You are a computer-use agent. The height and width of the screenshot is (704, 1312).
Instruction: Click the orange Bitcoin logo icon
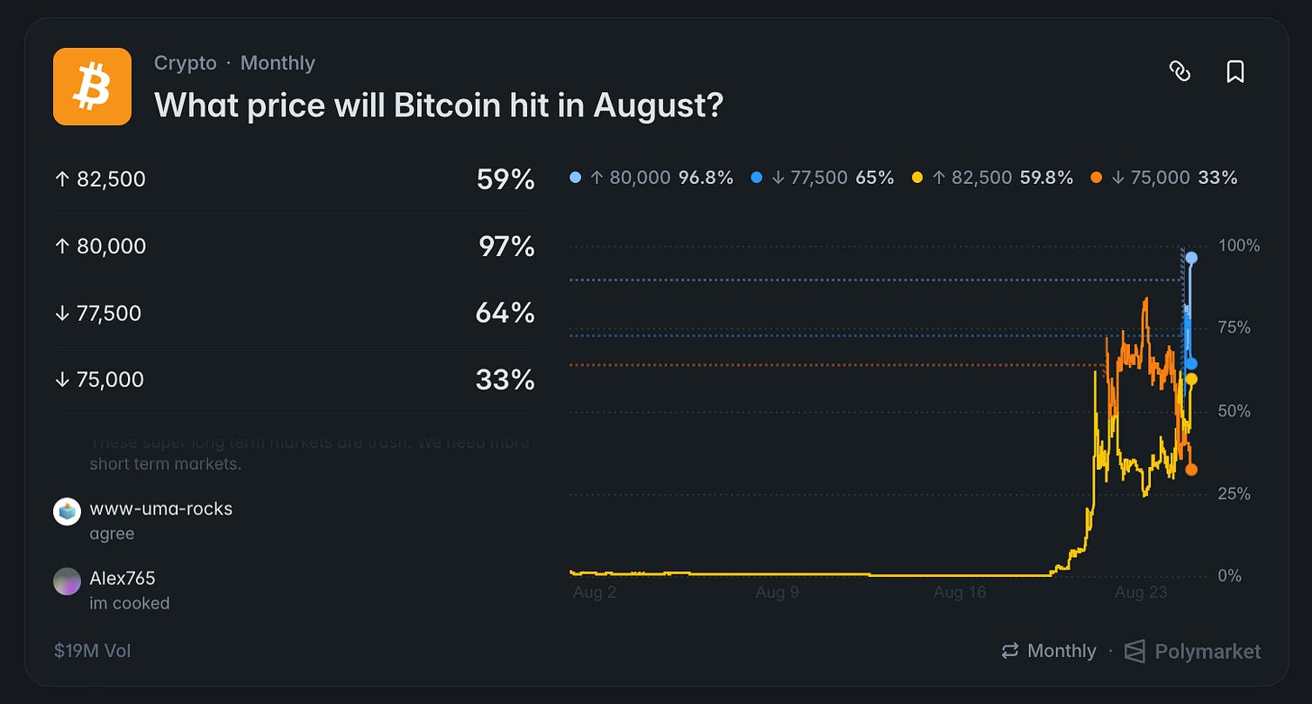click(92, 87)
